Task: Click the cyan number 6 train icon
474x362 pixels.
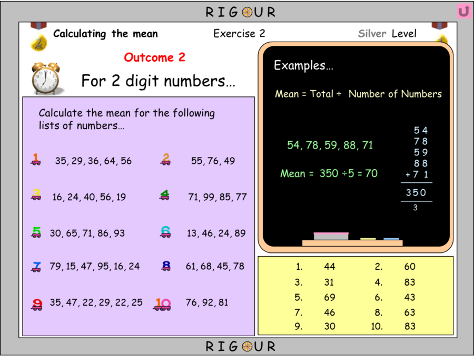Action: click(165, 232)
